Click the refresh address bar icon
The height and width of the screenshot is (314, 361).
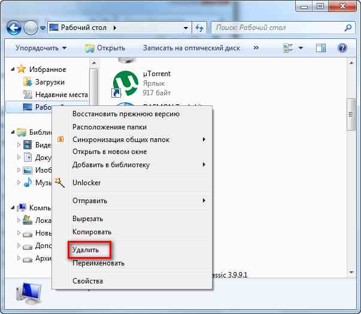(200, 28)
